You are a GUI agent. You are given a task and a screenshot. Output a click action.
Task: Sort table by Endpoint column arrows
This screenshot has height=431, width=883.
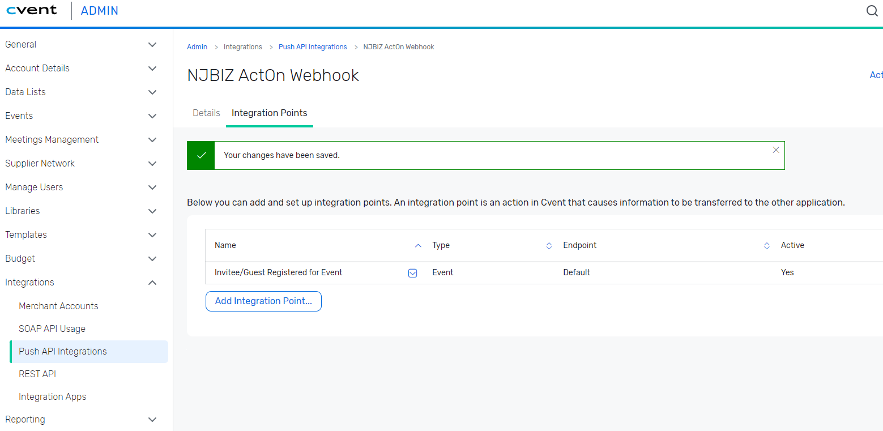[x=766, y=246]
